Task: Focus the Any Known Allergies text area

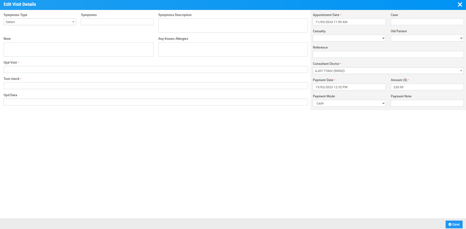Action: pyautogui.click(x=233, y=50)
